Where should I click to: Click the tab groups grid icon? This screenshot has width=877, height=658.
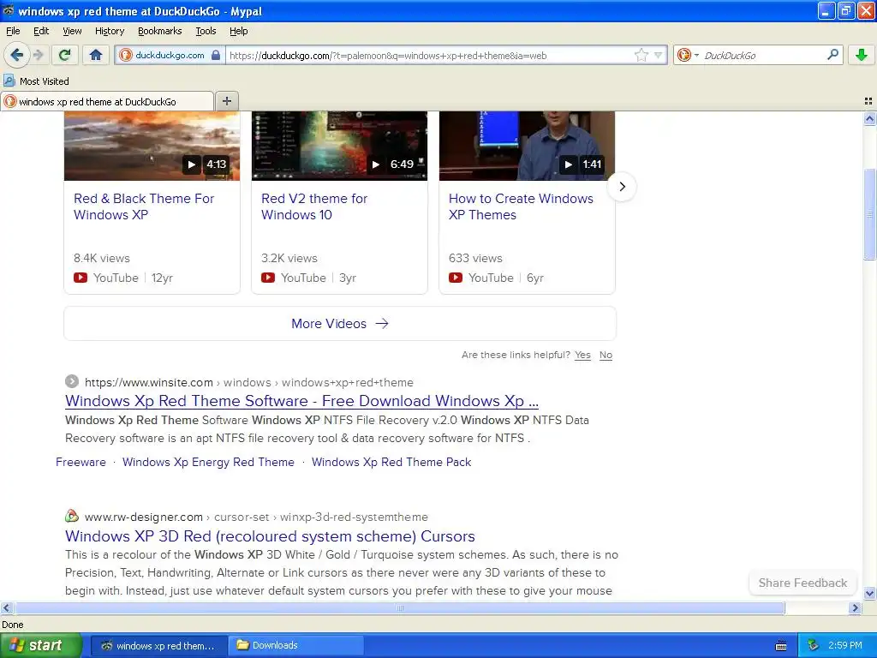[868, 101]
